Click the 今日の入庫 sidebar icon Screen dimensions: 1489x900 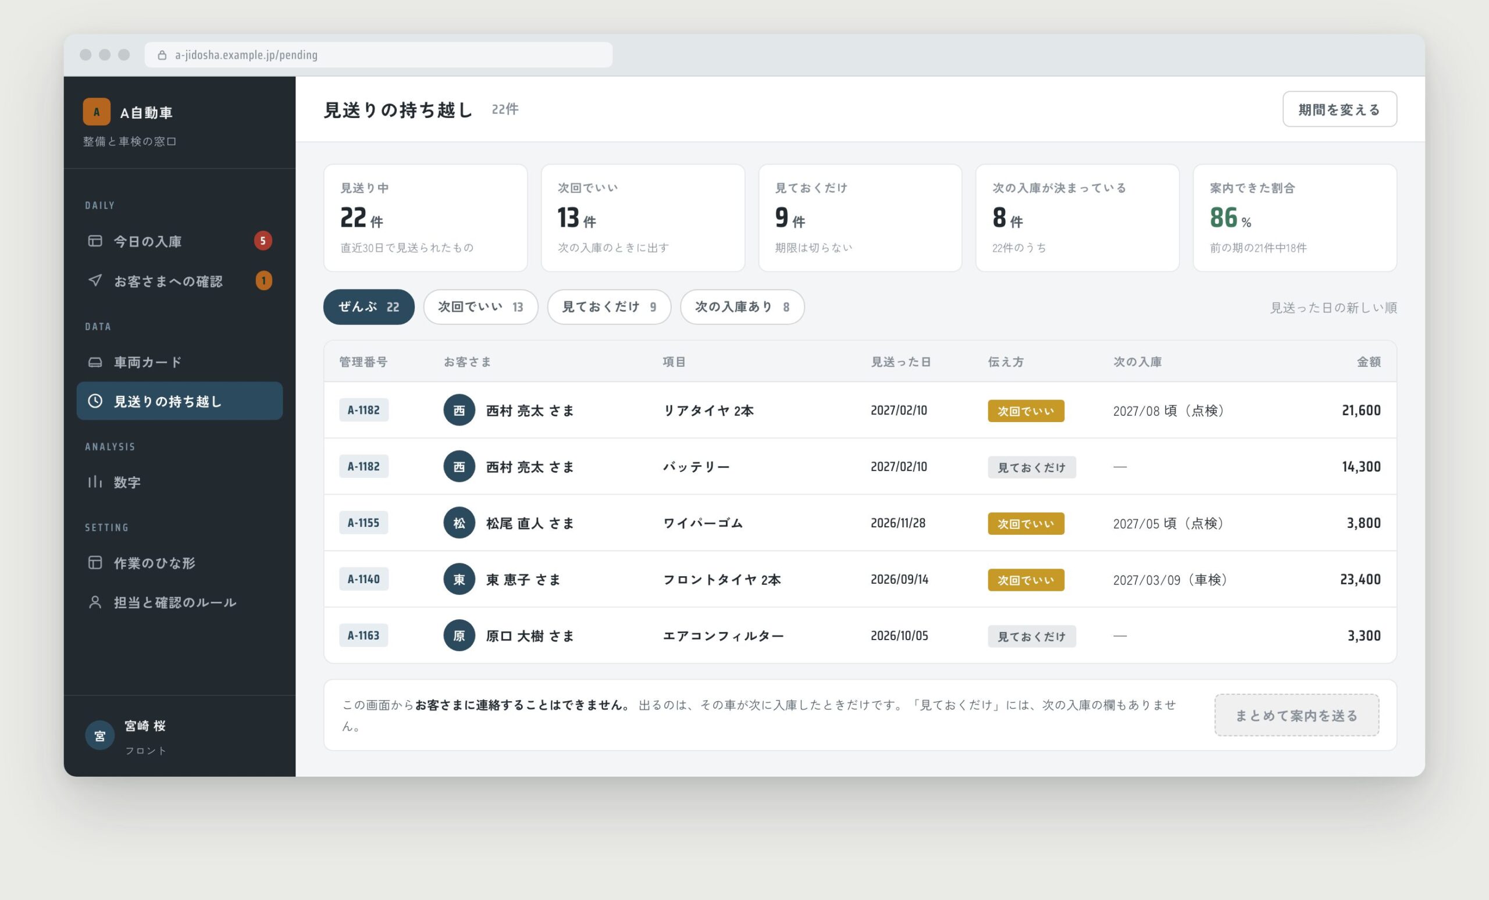coord(95,241)
